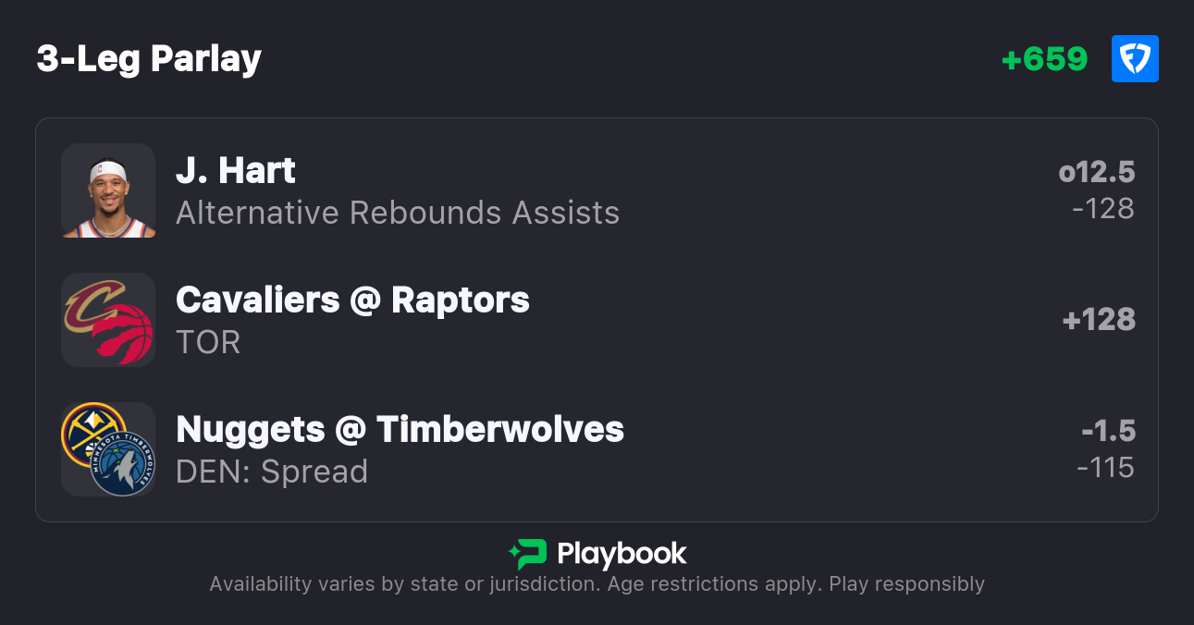Viewport: 1194px width, 625px height.
Task: Click the J. Hart player name
Action: point(235,171)
